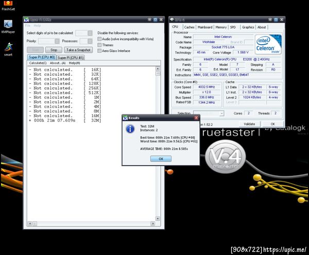The width and height of the screenshot is (309, 255).
Task: Open the digits of pi dropdown
Action: (x=90, y=33)
